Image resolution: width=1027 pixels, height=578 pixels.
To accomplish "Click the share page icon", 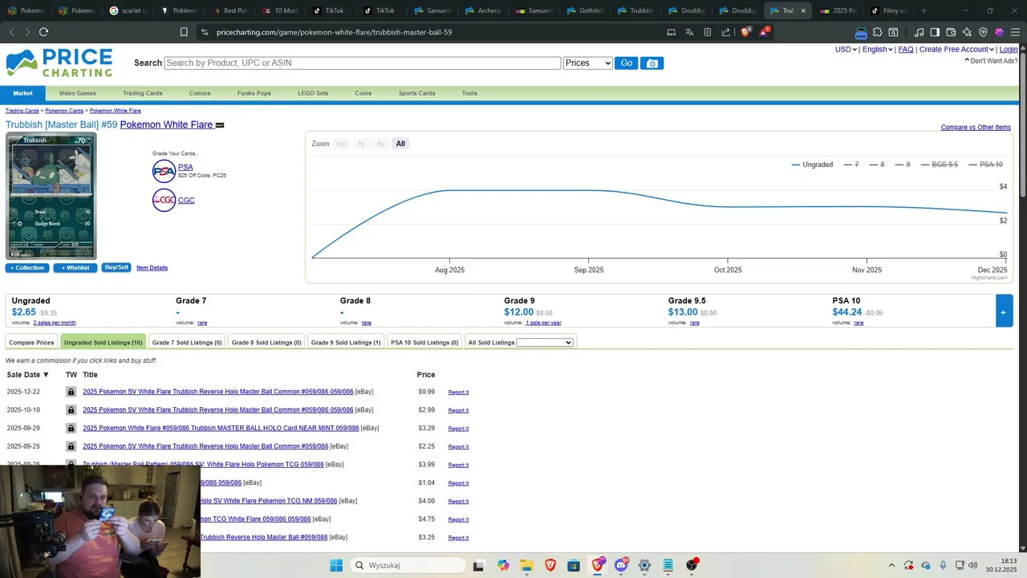I will [726, 32].
